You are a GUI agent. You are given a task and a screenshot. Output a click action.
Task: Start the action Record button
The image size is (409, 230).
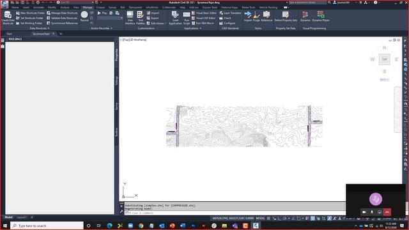tap(84, 16)
